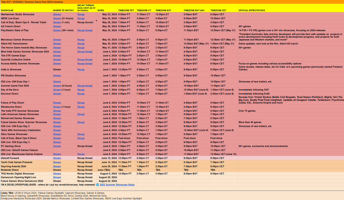Open Stream link for The Indie FPS Summer Showcase

(x=57, y=111)
